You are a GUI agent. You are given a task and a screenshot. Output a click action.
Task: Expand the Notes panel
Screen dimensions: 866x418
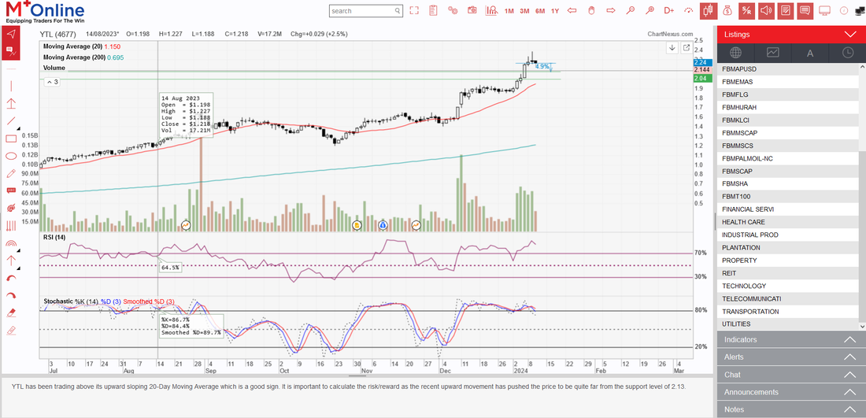(x=790, y=409)
